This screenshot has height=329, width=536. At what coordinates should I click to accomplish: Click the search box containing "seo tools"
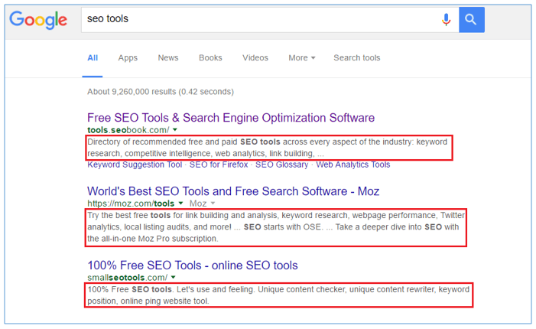[252, 19]
